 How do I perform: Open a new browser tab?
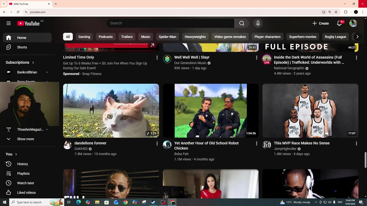click(56, 4)
